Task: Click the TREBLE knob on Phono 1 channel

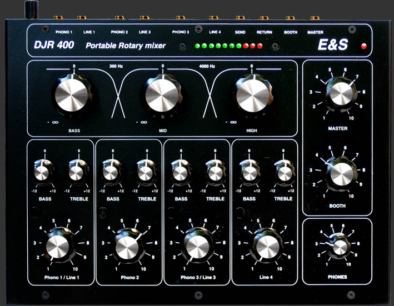Action: tap(77, 172)
